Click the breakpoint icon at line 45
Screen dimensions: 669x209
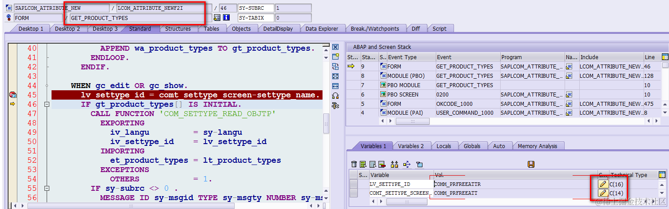(x=12, y=95)
